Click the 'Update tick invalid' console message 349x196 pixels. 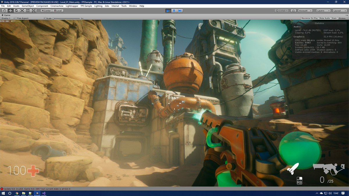click(x=37, y=189)
